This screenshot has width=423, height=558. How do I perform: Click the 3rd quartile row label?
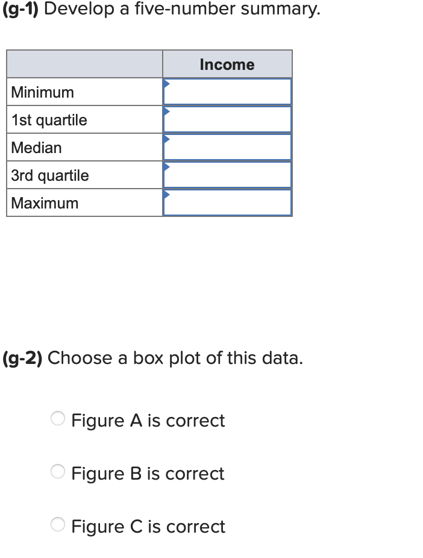pyautogui.click(x=49, y=175)
